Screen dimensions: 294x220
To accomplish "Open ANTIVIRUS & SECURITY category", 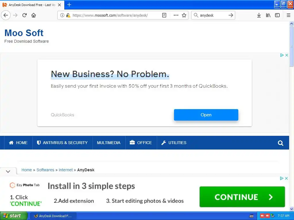I will 62,143.
